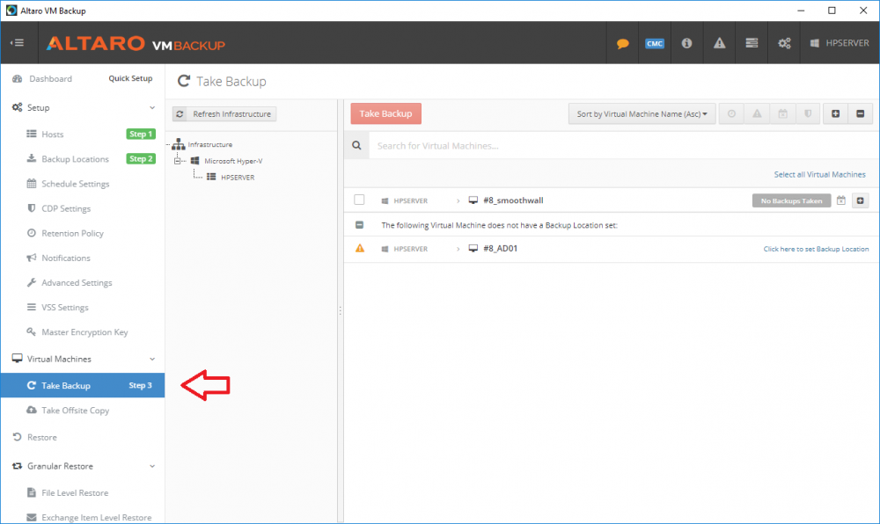Viewport: 880px width, 524px height.
Task: Open Backup Locations in the sidebar
Action: pyautogui.click(x=75, y=159)
